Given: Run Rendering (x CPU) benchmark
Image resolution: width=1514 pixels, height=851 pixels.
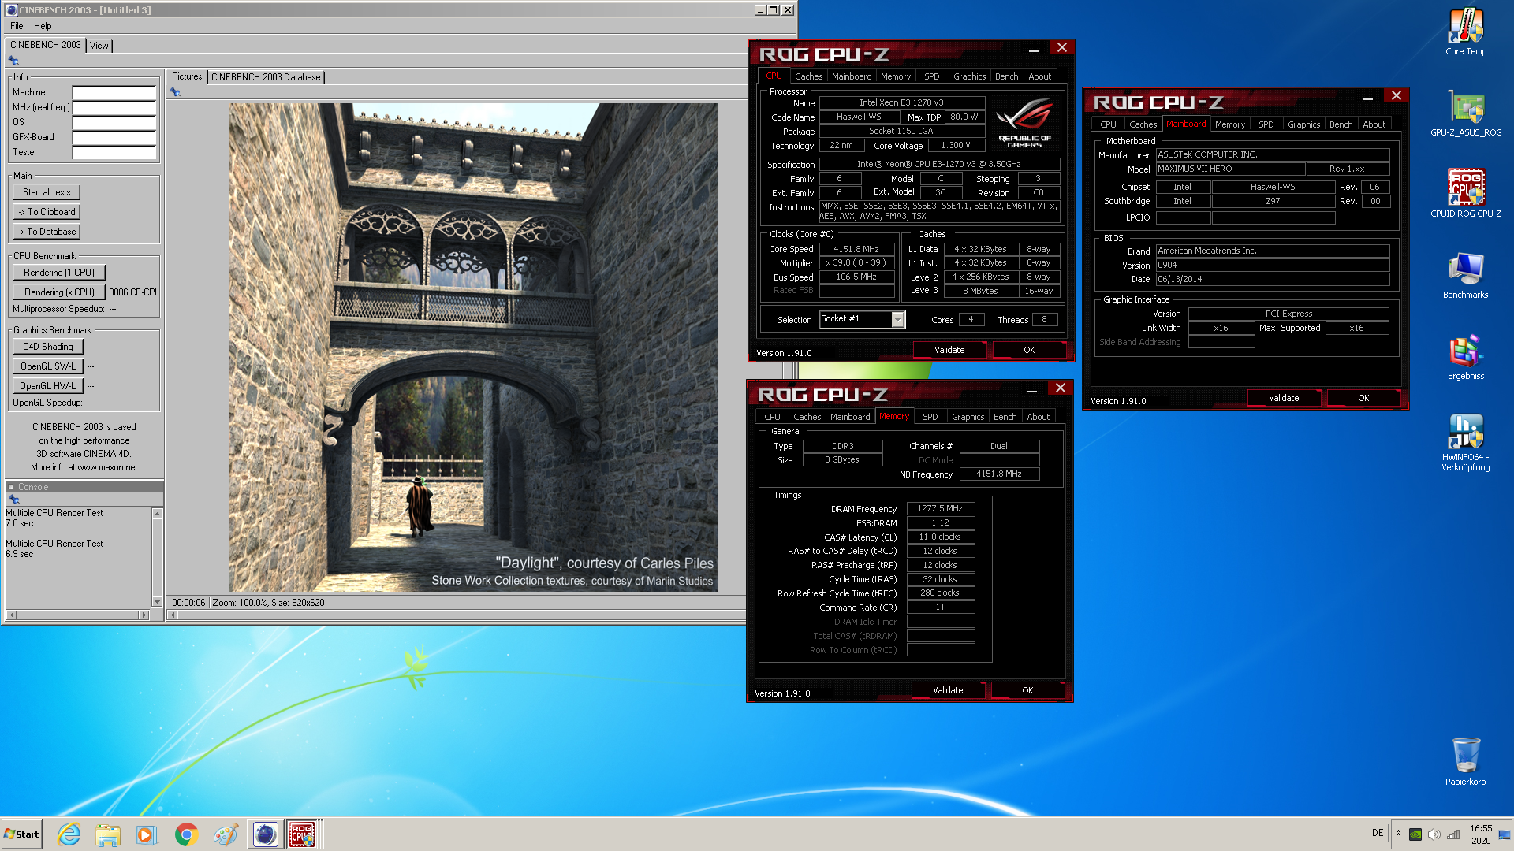Looking at the screenshot, I should 59,292.
